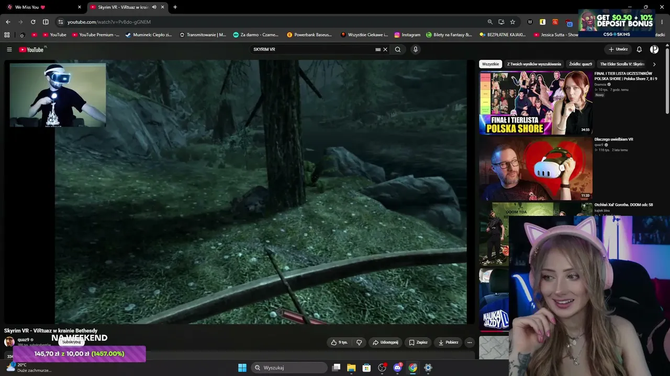
Task: Open Microsoft Store from the taskbar
Action: [367, 368]
